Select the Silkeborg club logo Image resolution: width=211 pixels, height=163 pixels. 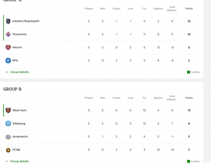(x=8, y=123)
